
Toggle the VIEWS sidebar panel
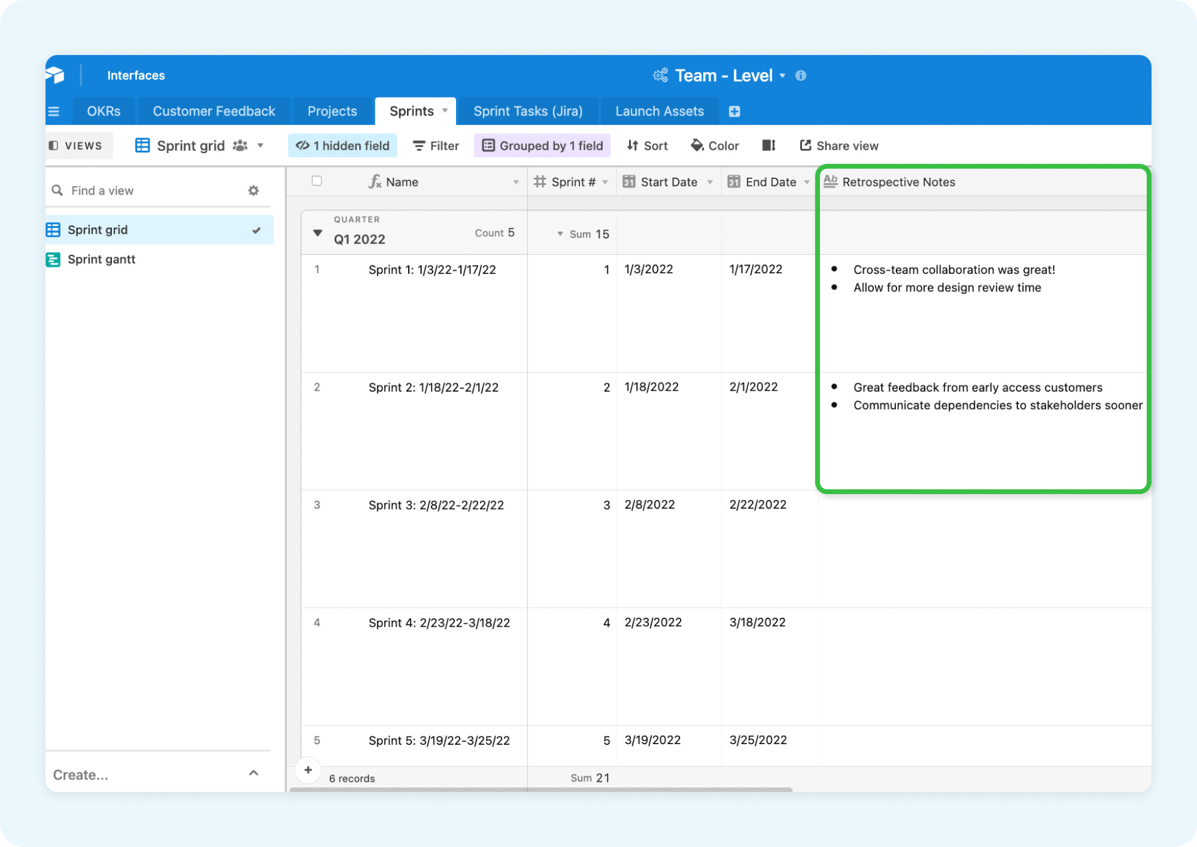(77, 146)
